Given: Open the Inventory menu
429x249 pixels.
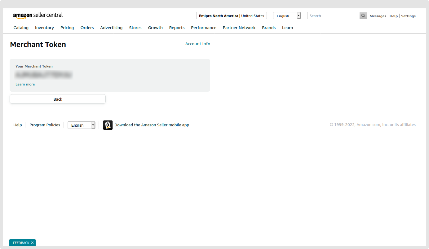Looking at the screenshot, I should click(x=44, y=28).
